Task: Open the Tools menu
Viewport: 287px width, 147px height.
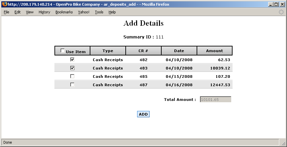Action: click(99, 12)
